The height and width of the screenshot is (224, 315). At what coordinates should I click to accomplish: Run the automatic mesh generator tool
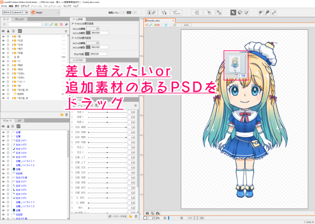(x=177, y=12)
